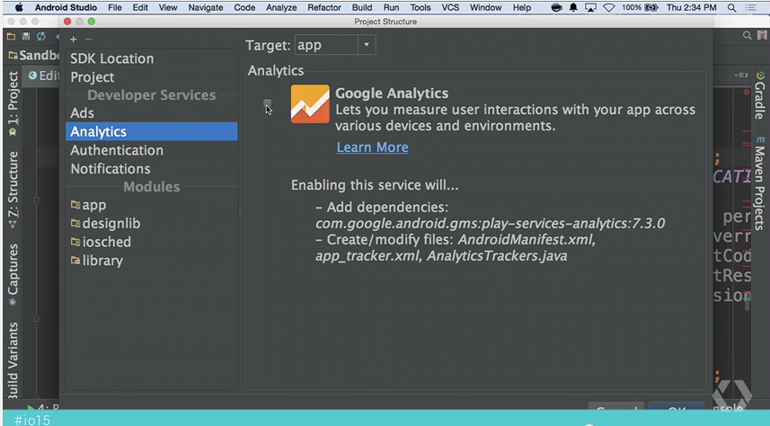The image size is (770, 426).
Task: Click the Save All toolbar icon
Action: click(x=26, y=36)
